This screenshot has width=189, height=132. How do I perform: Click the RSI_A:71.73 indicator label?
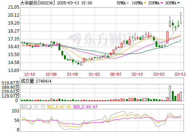[x=33, y=107]
